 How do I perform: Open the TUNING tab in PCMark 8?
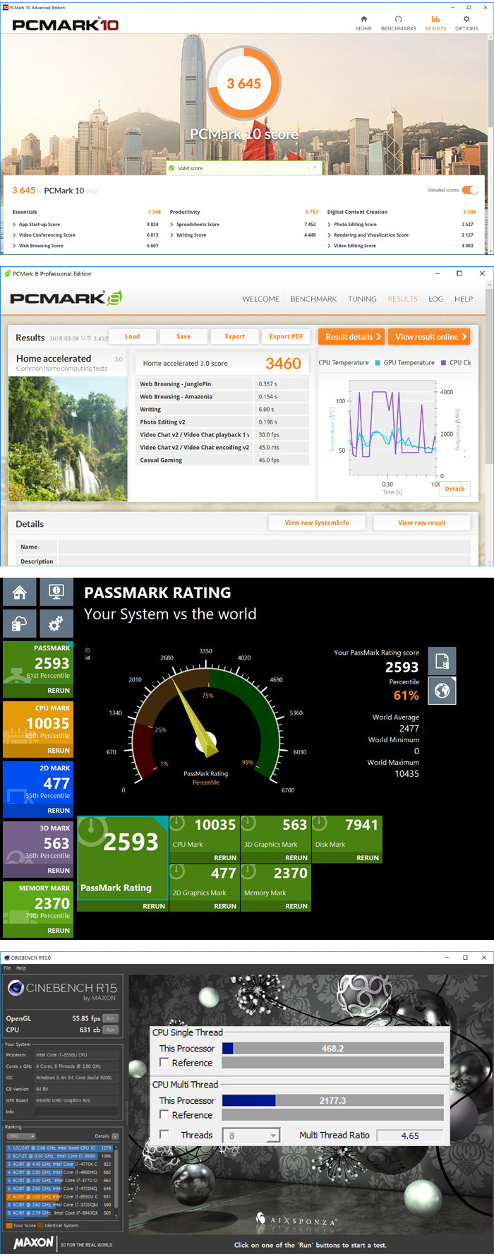point(362,299)
